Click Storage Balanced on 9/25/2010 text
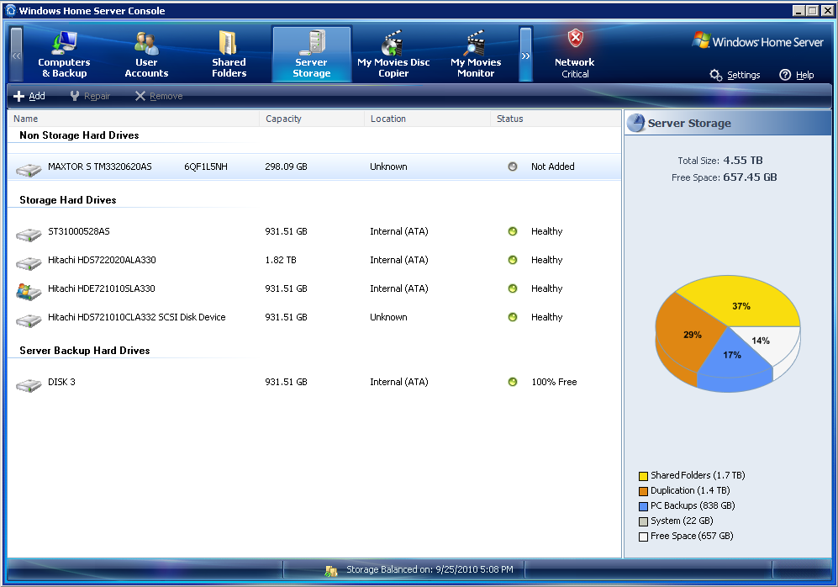838x587 pixels. (430, 569)
